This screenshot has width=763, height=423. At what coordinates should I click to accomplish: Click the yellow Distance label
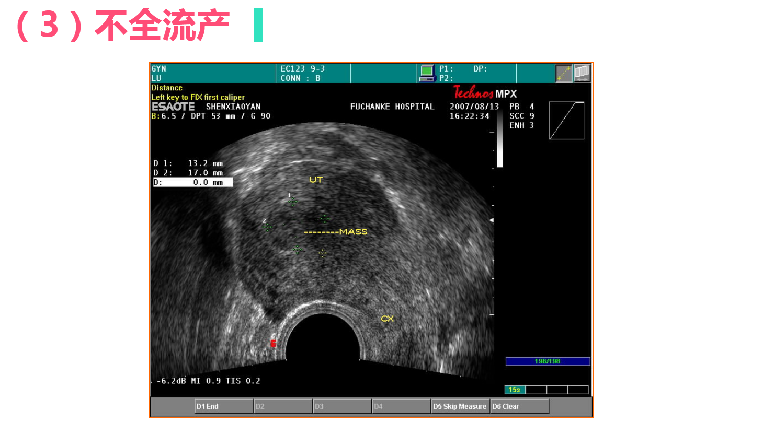167,88
